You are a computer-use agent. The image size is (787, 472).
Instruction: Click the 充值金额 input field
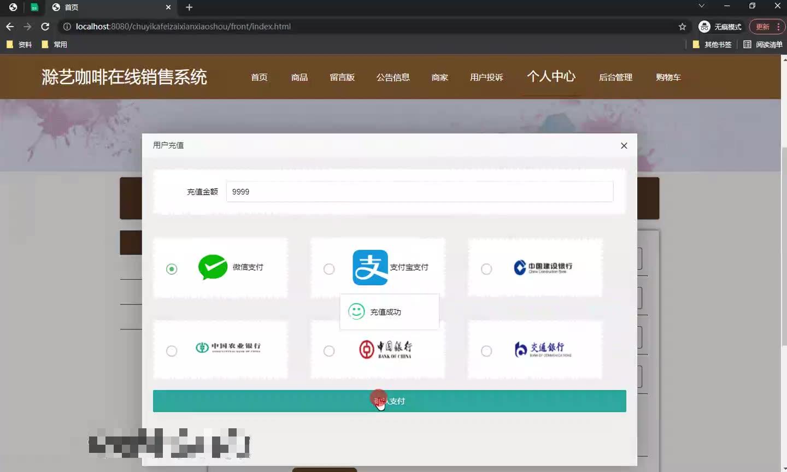click(x=420, y=192)
